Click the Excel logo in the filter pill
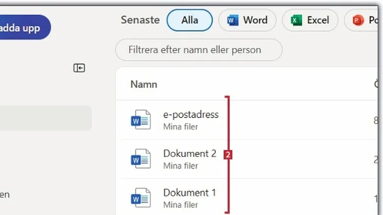The width and height of the screenshot is (383, 215). click(x=297, y=20)
